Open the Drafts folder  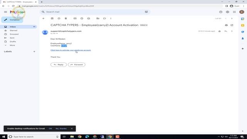tap(13, 42)
